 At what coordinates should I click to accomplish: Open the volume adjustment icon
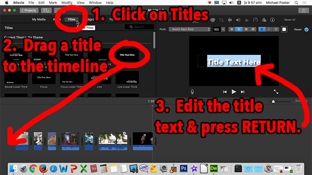tap(238, 20)
